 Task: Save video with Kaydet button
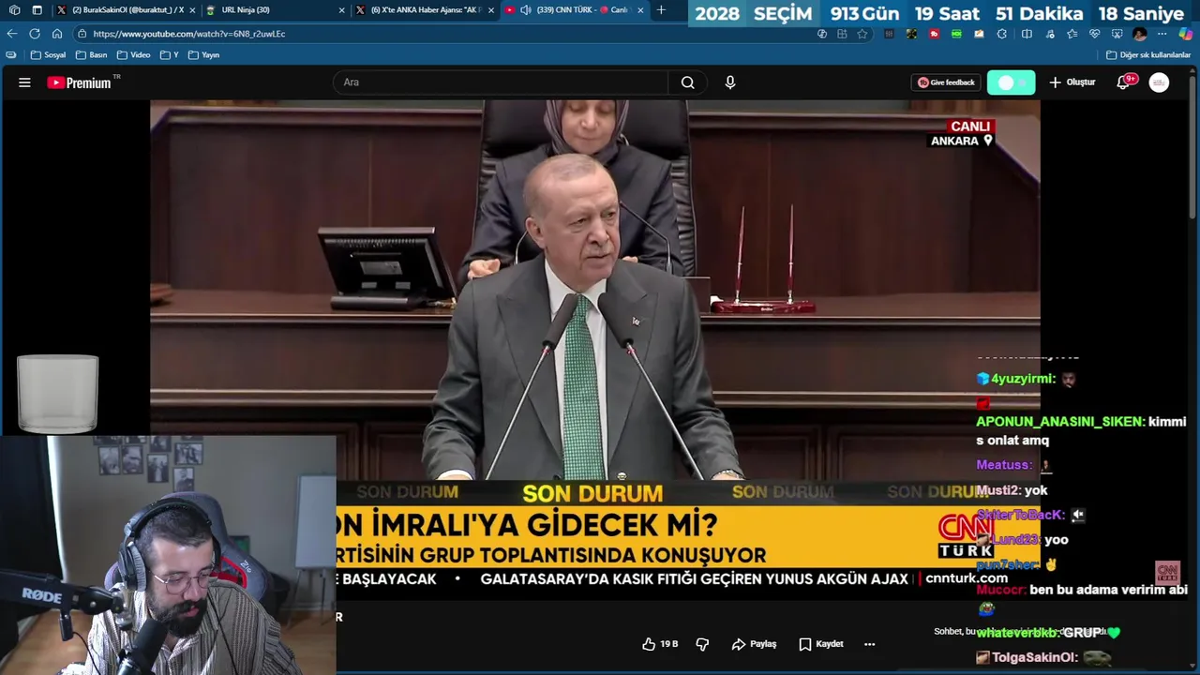821,644
